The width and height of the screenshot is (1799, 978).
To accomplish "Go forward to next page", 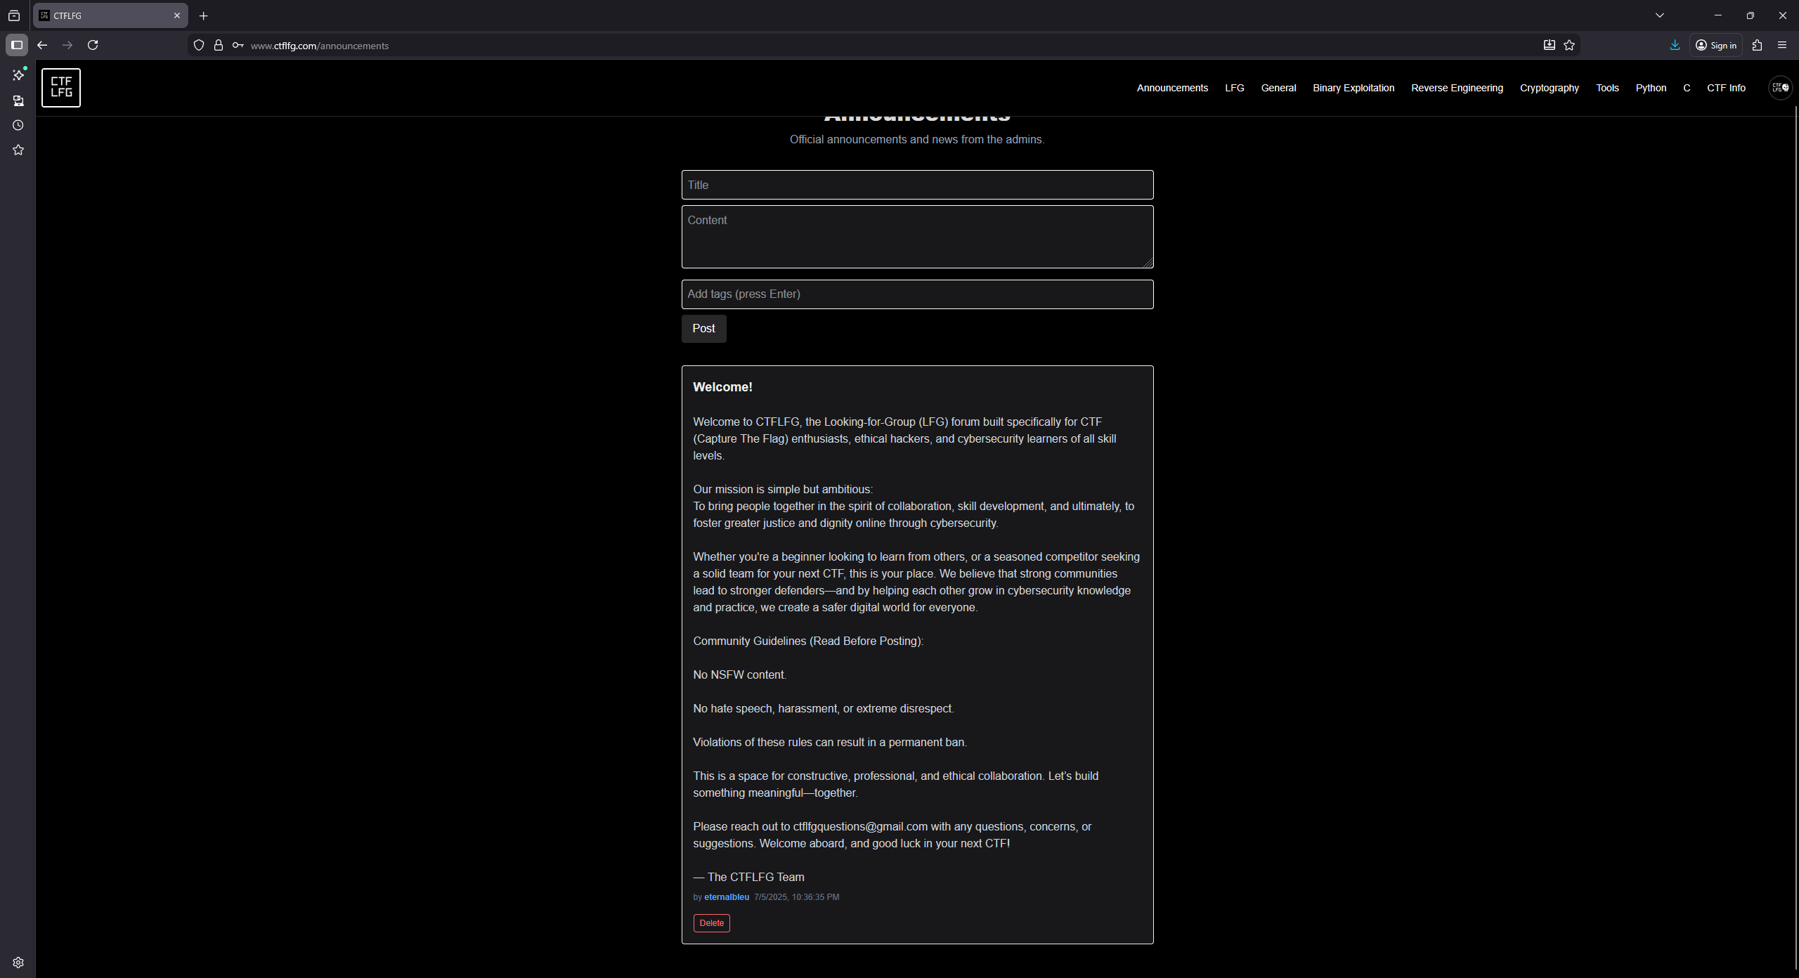I will point(67,45).
